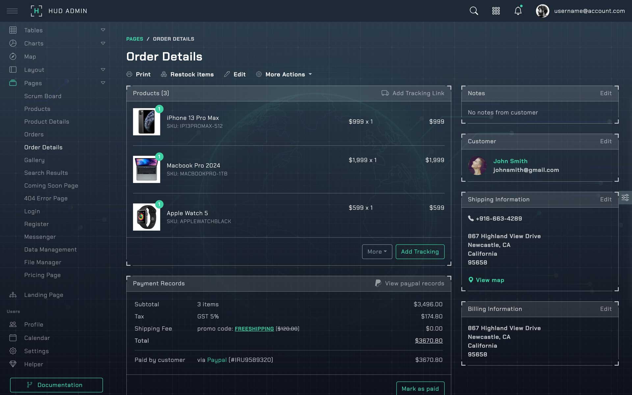The height and width of the screenshot is (395, 632).
Task: Edit the Customer panel
Action: (x=605, y=141)
